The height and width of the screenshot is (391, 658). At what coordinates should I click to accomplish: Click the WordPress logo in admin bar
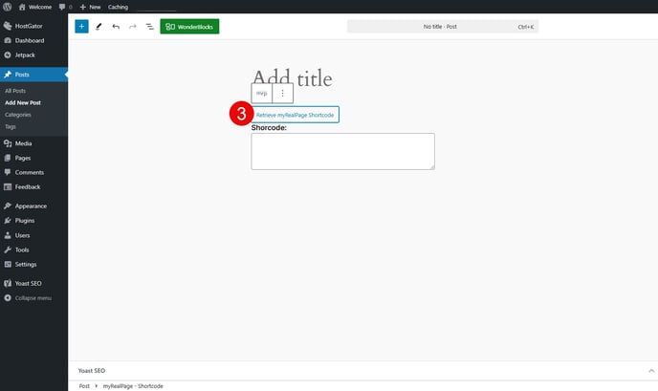(x=7, y=7)
